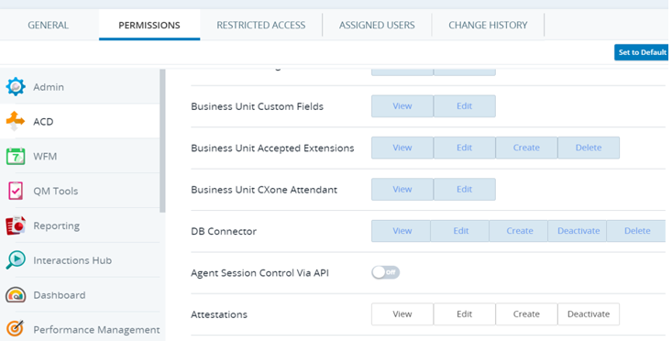Toggle Edit for Business Unit Custom Fields

click(x=464, y=105)
